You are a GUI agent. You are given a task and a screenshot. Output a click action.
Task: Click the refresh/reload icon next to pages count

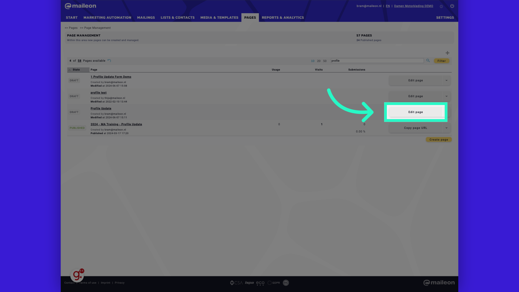point(109,60)
